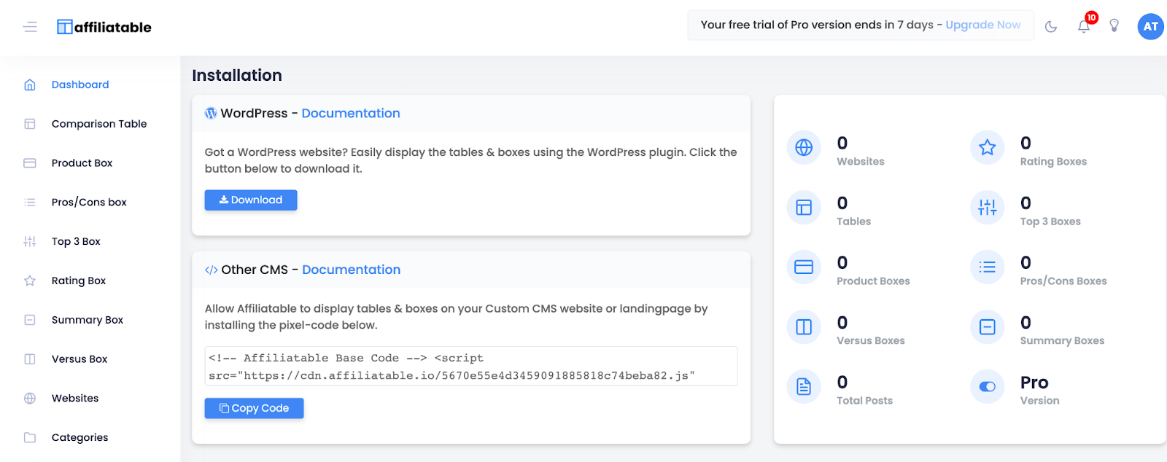Viewport: 1167px width, 462px height.
Task: Click the lightbulb tips icon
Action: coord(1114,26)
